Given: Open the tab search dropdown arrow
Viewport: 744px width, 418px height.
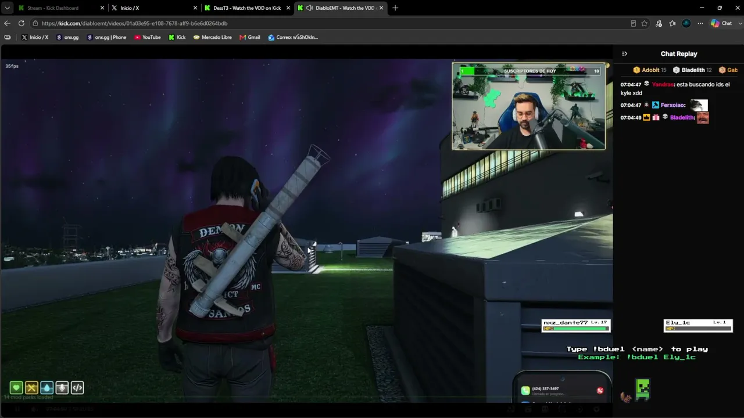Looking at the screenshot, I should tap(7, 8).
